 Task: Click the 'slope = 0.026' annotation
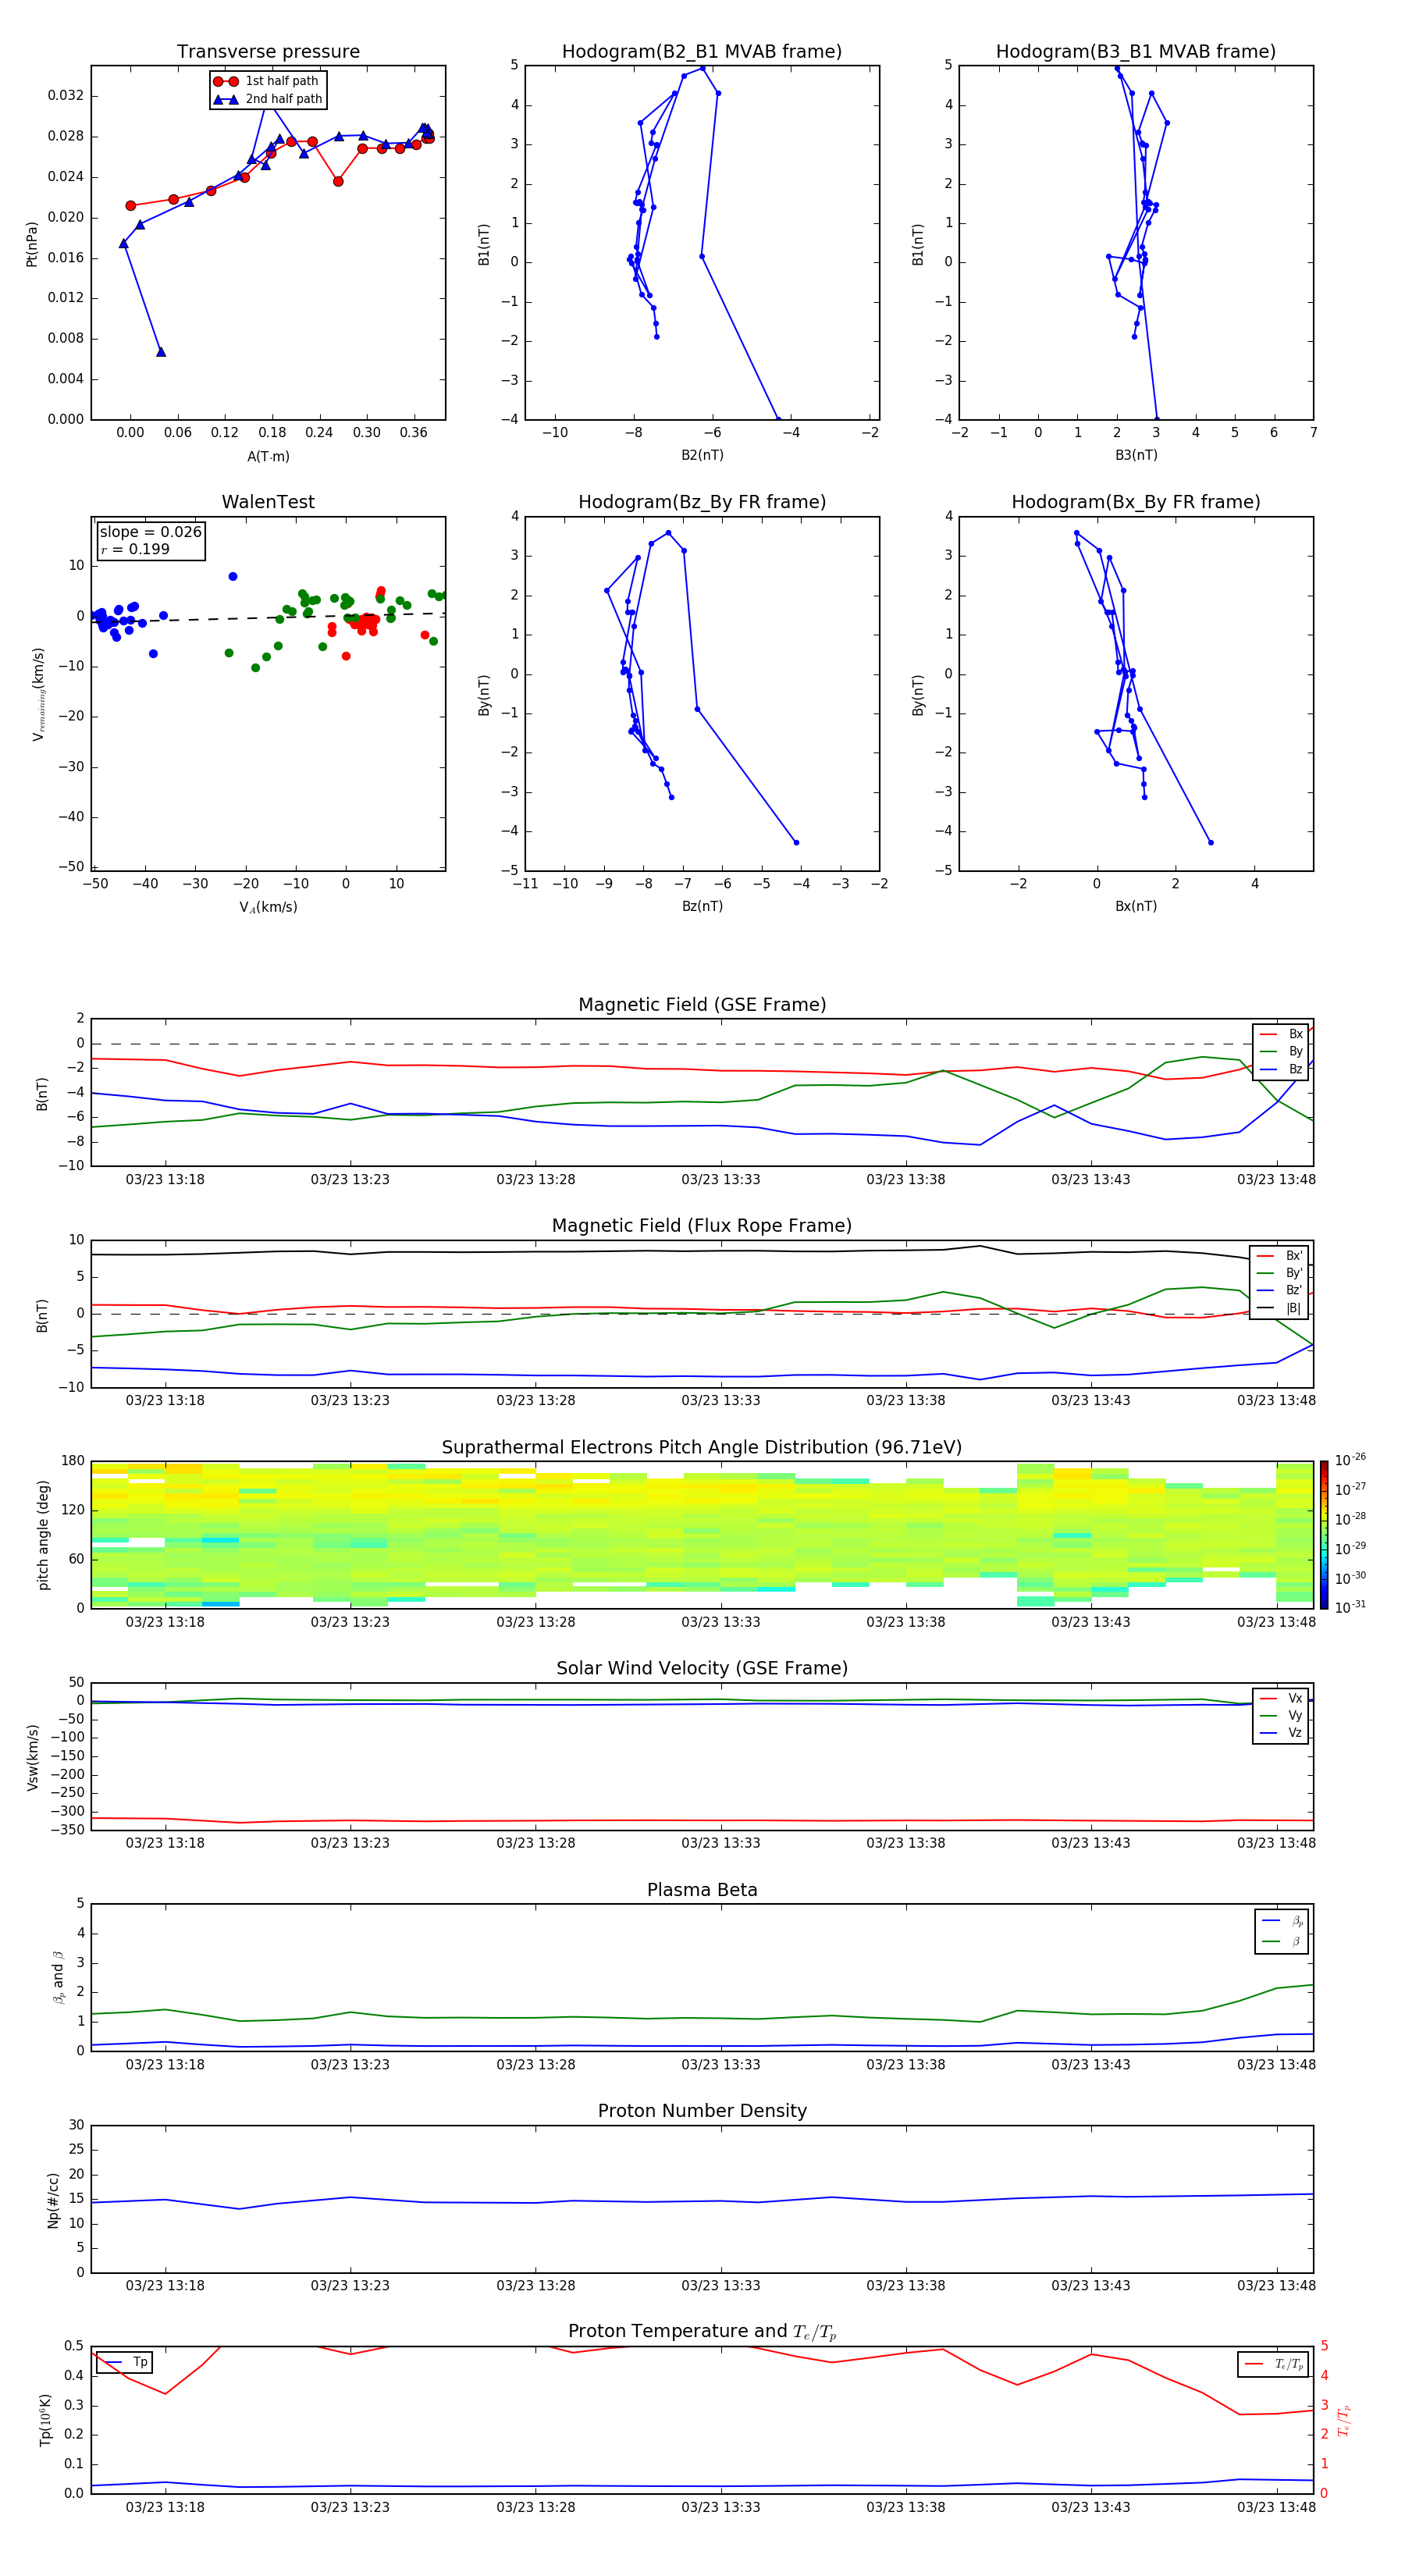[x=151, y=532]
